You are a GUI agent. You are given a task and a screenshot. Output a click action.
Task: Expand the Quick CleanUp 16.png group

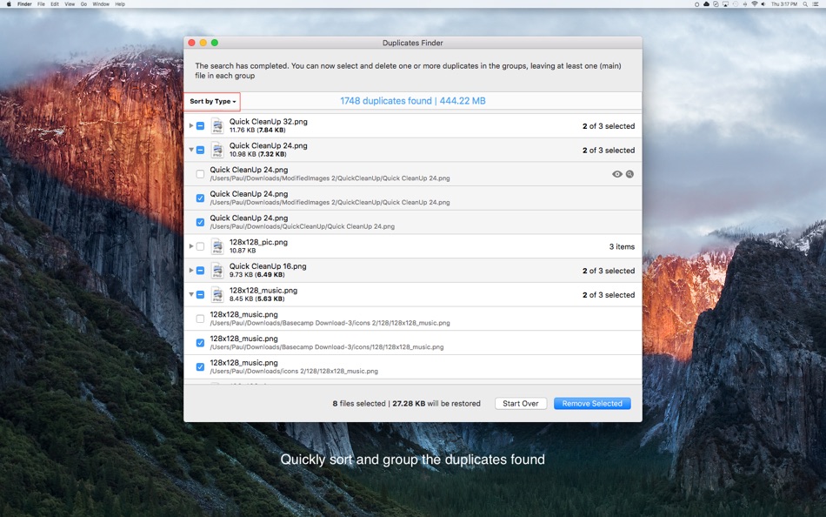(x=191, y=271)
